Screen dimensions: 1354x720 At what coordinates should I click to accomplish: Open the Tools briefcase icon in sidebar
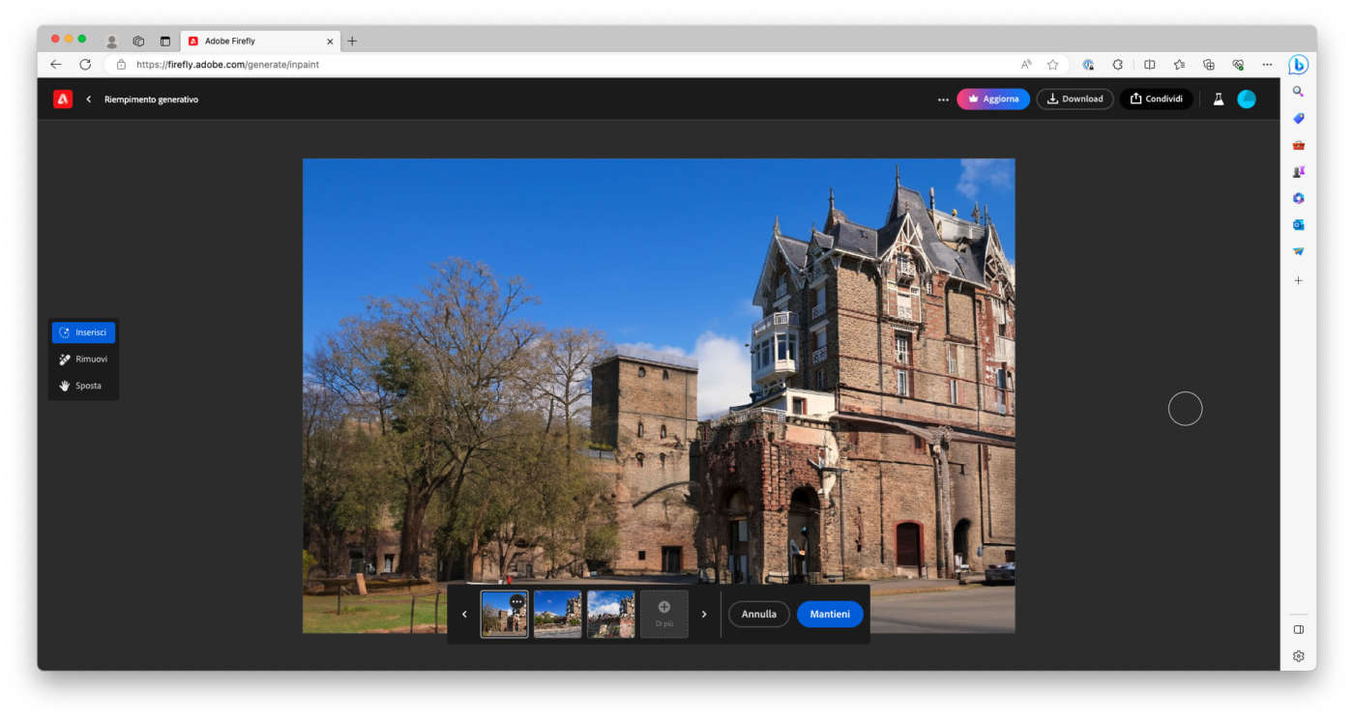pos(1298,145)
